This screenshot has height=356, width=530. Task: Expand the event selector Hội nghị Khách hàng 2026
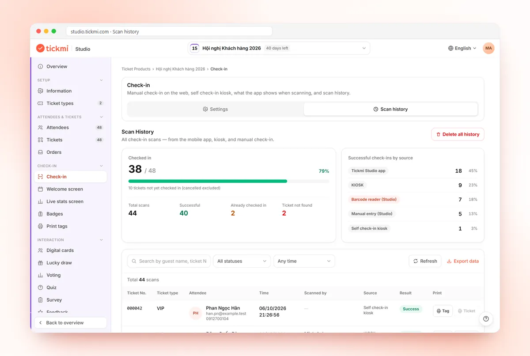tap(279, 48)
